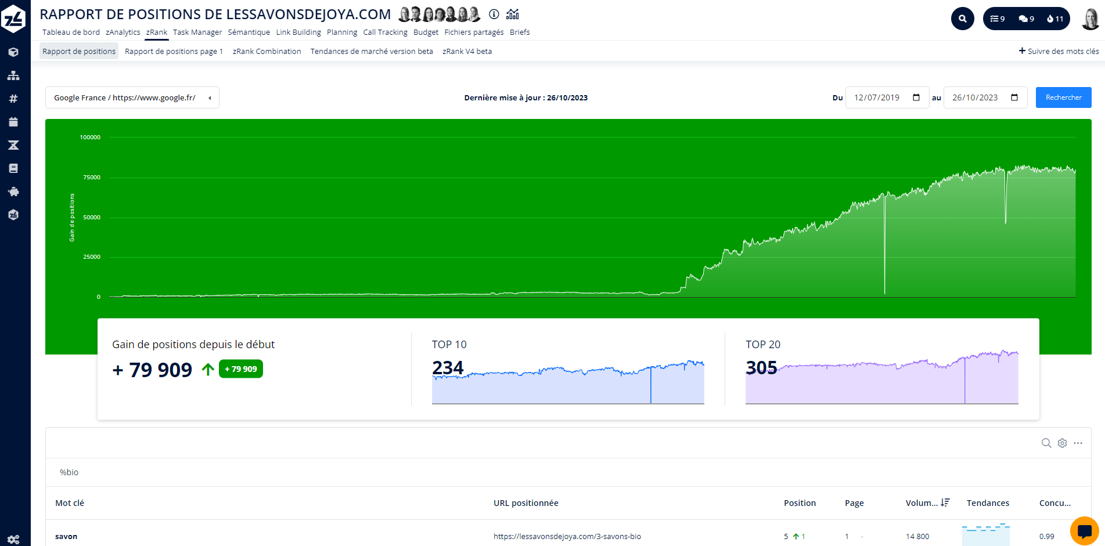Open the Task Manager tab
Viewport: 1105px width, 546px height.
(x=197, y=32)
